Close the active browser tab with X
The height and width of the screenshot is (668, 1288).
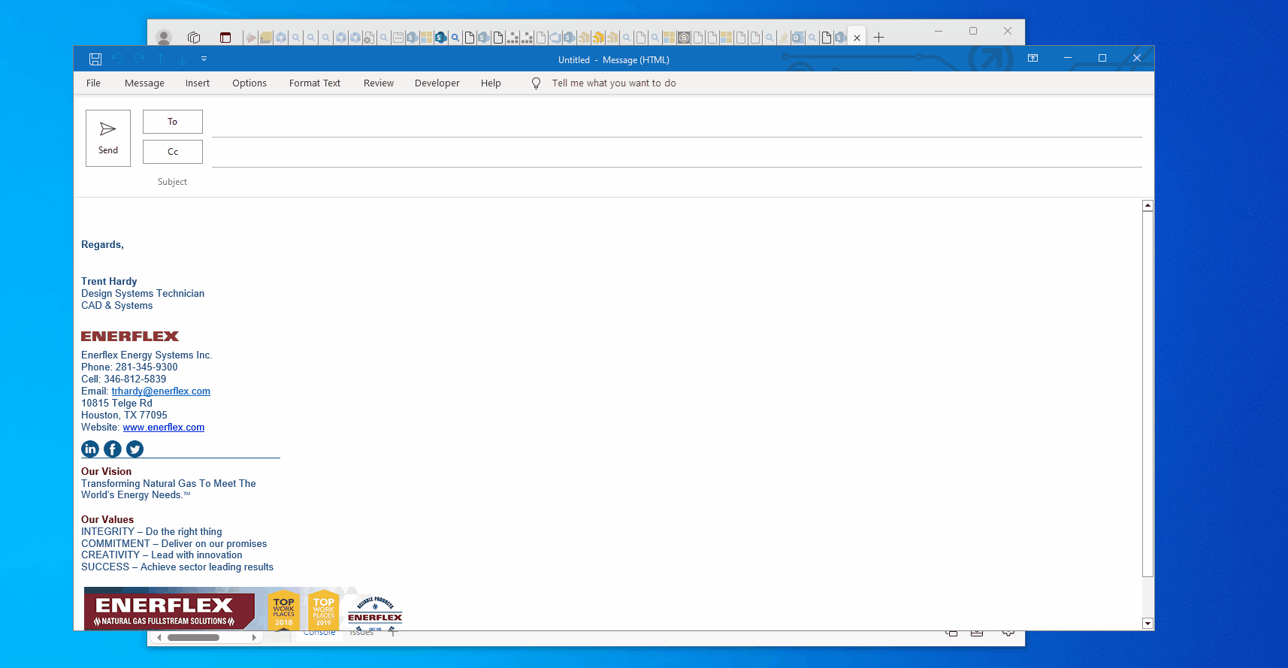coord(857,38)
